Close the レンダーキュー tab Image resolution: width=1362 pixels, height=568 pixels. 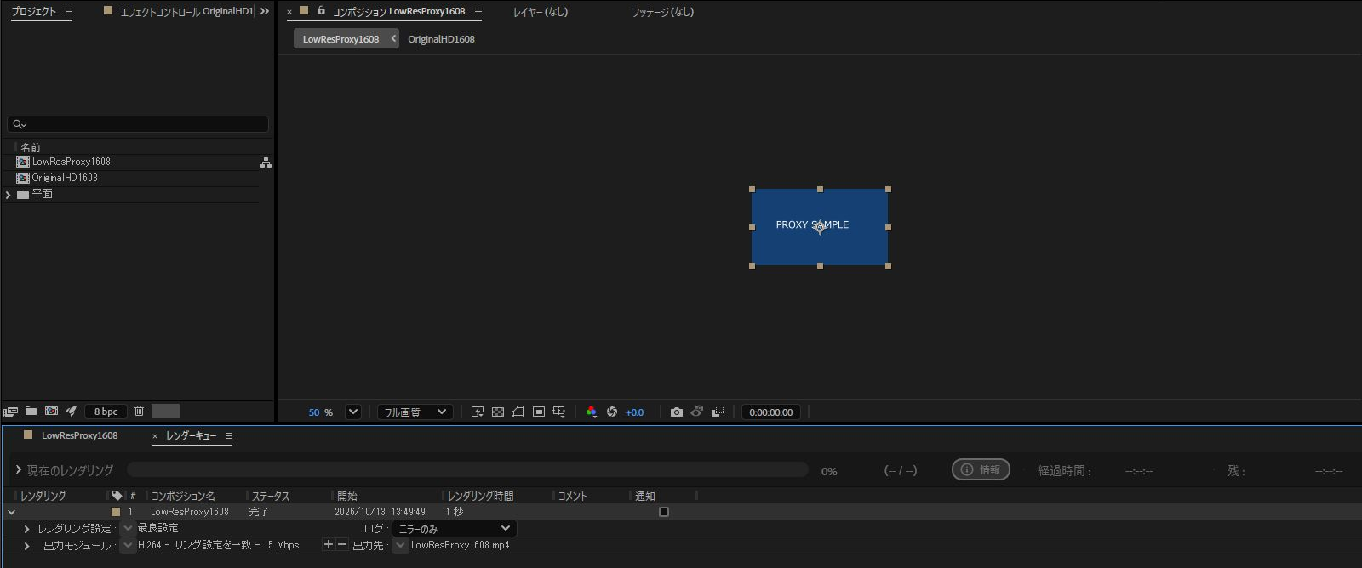click(155, 436)
